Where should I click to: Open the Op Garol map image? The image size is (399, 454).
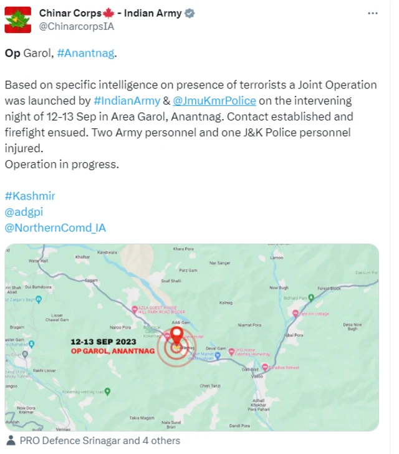pos(191,337)
